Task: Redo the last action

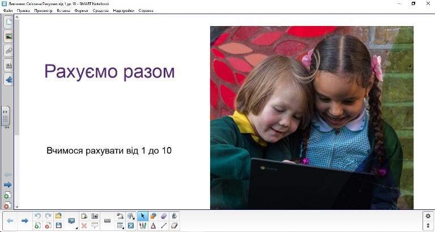Action: 48,216
